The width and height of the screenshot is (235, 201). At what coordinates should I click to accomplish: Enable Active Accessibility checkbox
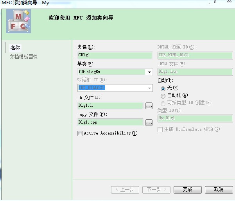(80, 133)
